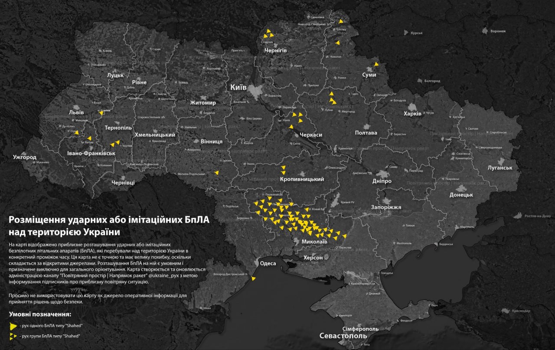
Task: Select the drone marker just right of Суми
Action: tap(376, 64)
